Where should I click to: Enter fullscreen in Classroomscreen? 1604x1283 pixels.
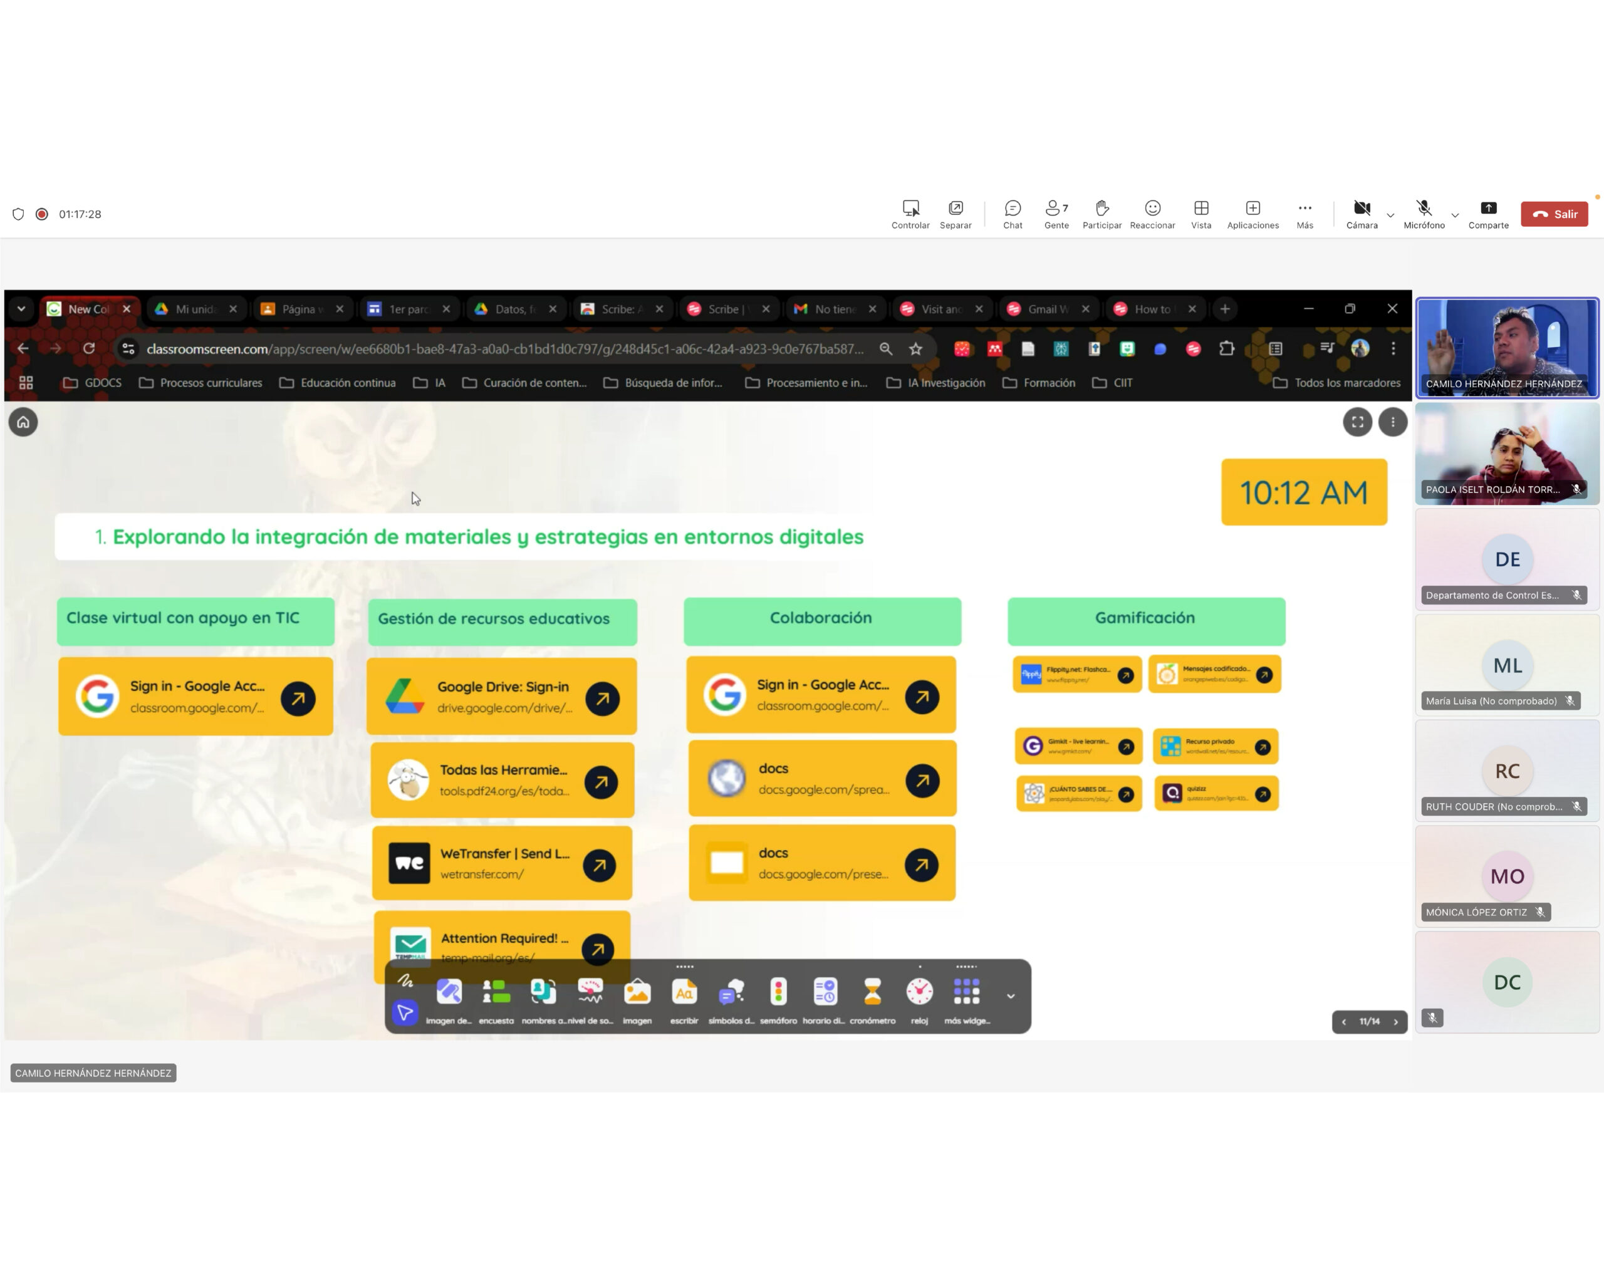coord(1358,422)
